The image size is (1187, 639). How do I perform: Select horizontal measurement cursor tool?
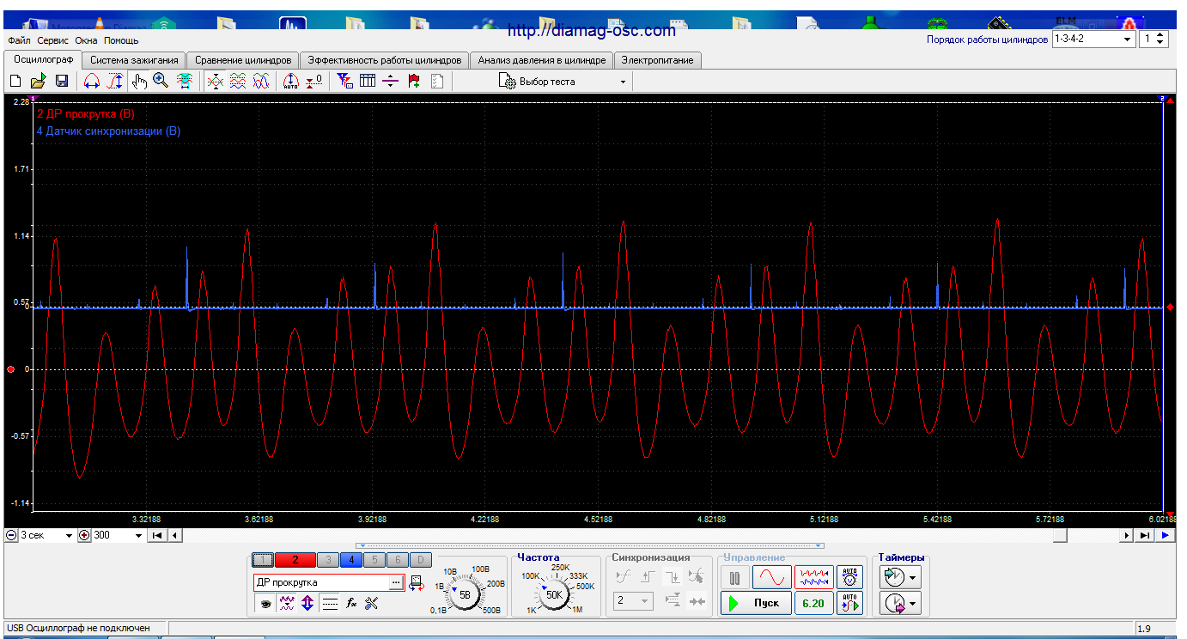click(92, 81)
